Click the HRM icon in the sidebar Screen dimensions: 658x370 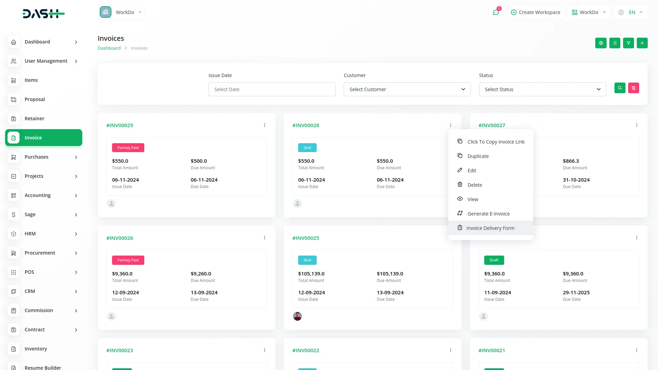point(13,234)
